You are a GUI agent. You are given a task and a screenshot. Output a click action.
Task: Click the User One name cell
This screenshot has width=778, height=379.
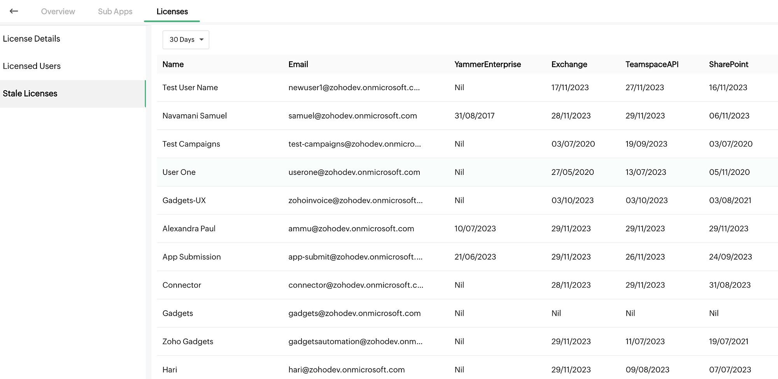pos(179,172)
